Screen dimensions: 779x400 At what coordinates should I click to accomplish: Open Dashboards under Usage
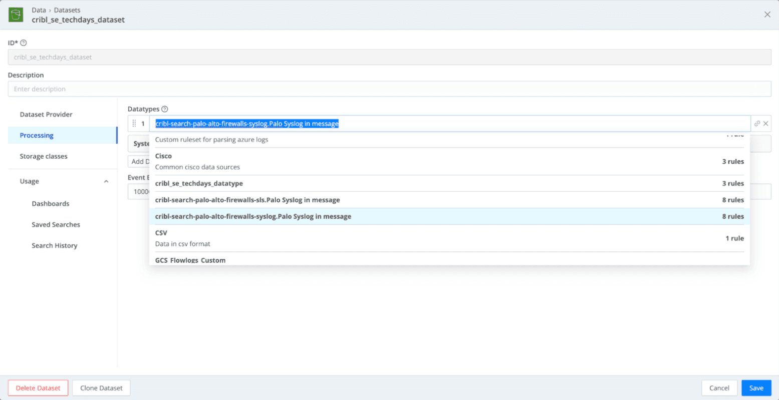tap(51, 204)
